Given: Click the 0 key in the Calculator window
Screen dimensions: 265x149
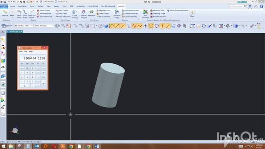Looking at the screenshot, I should [24, 86].
